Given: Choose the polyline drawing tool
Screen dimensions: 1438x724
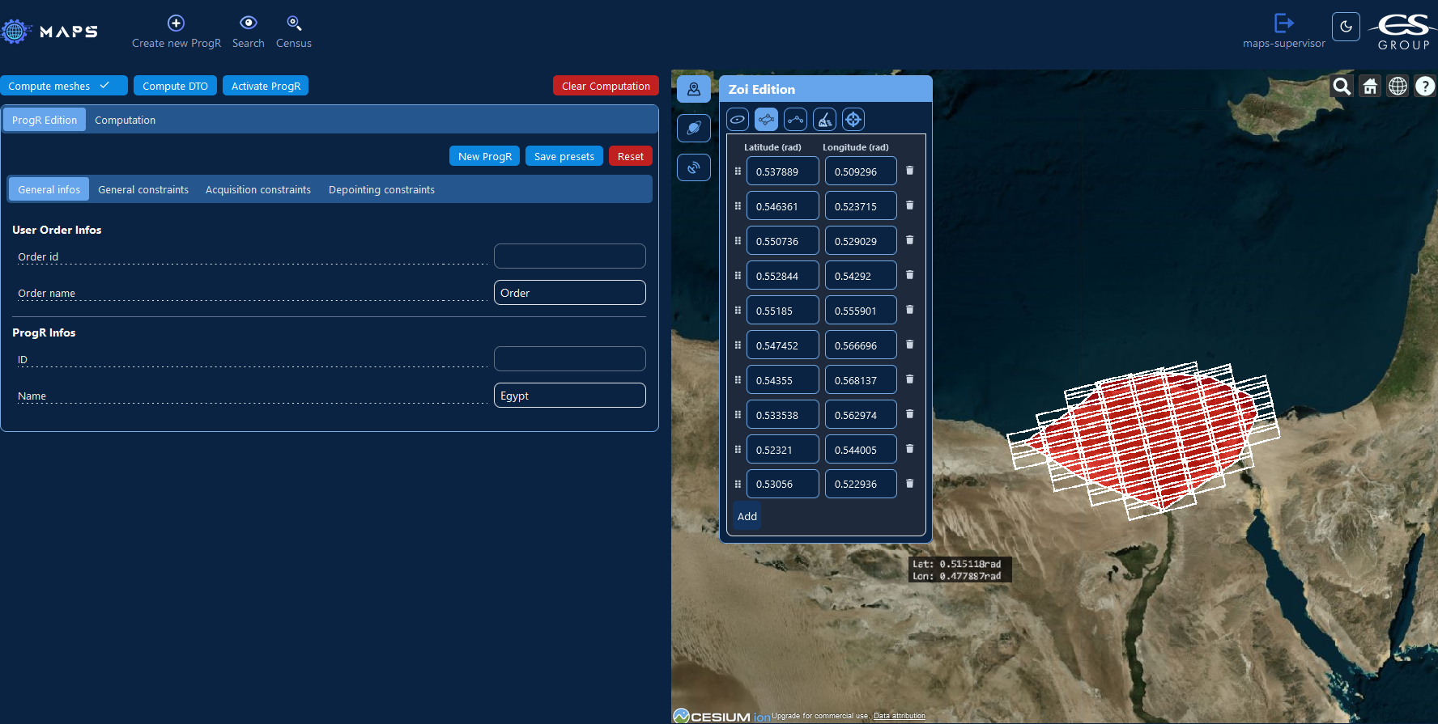Looking at the screenshot, I should tap(795, 120).
